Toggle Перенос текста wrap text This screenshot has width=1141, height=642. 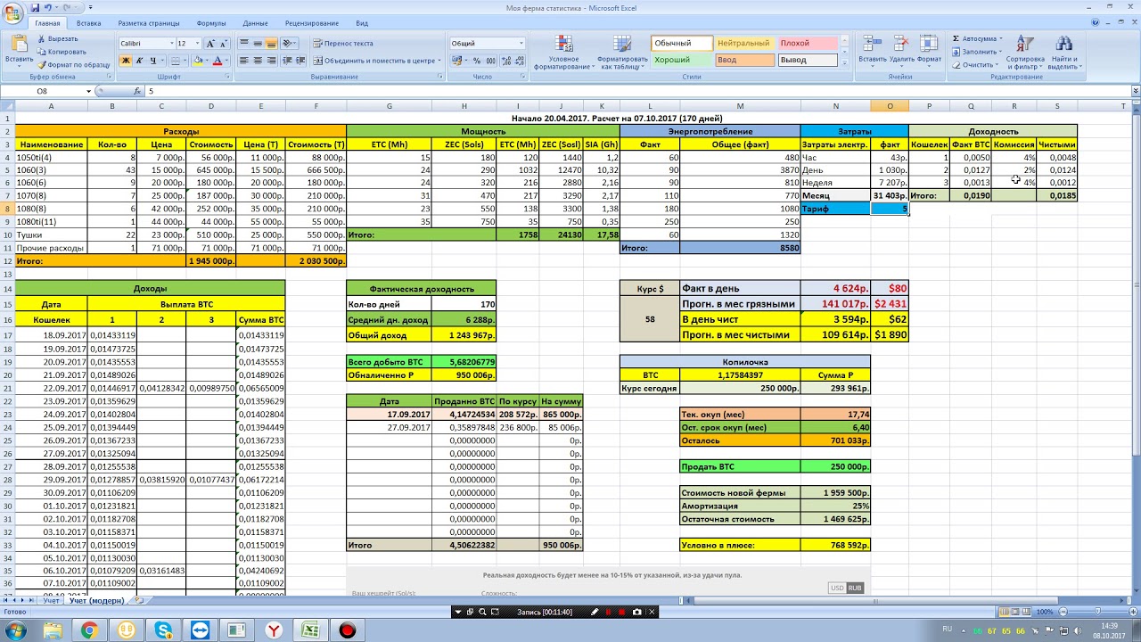click(343, 43)
